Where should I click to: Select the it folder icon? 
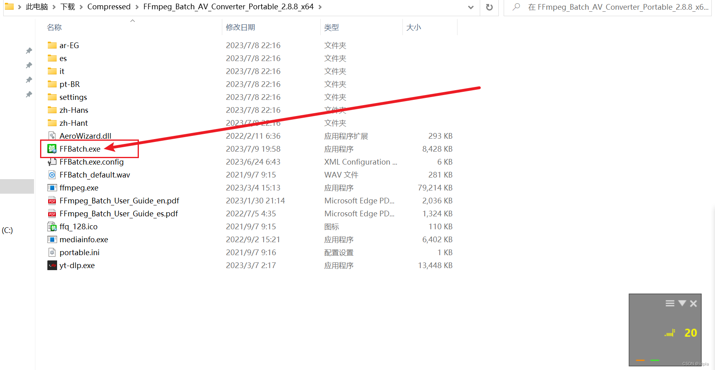pyautogui.click(x=52, y=71)
